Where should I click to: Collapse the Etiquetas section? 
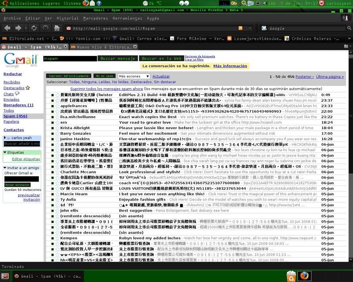coord(5,152)
